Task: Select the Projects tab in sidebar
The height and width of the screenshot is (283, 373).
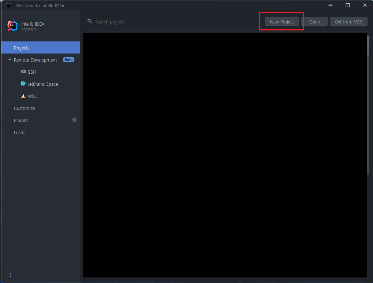Action: tap(41, 48)
